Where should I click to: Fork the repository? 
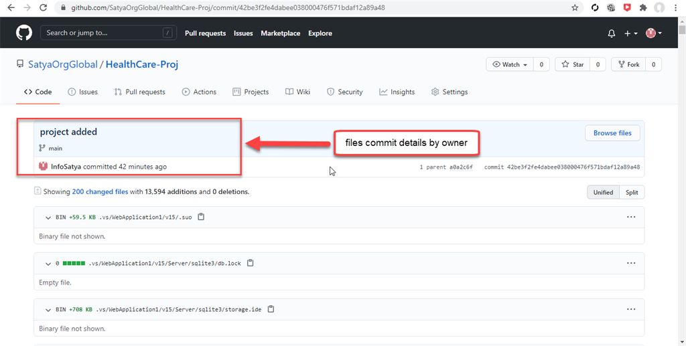point(628,64)
